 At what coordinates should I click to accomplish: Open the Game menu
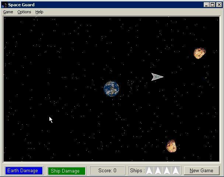8,12
